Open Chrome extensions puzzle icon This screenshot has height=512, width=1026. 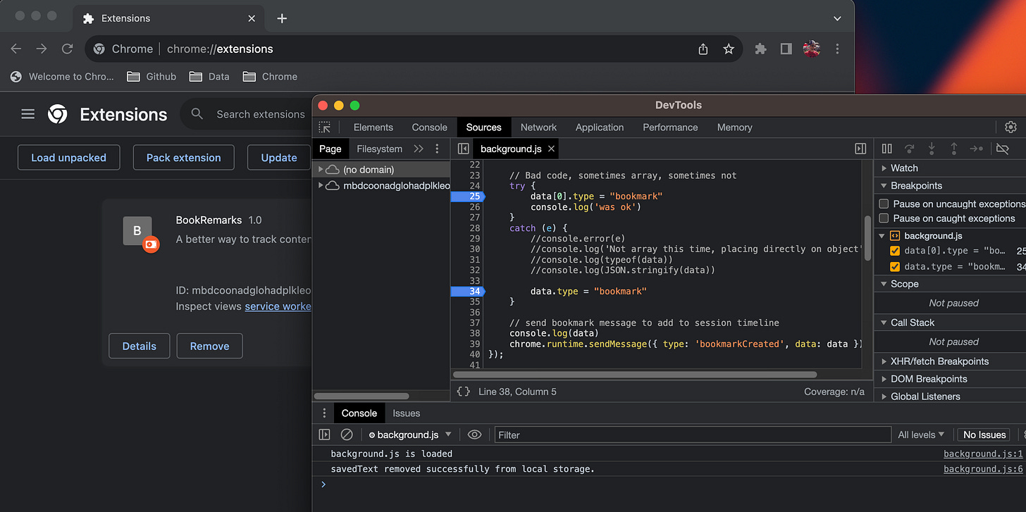click(x=760, y=49)
